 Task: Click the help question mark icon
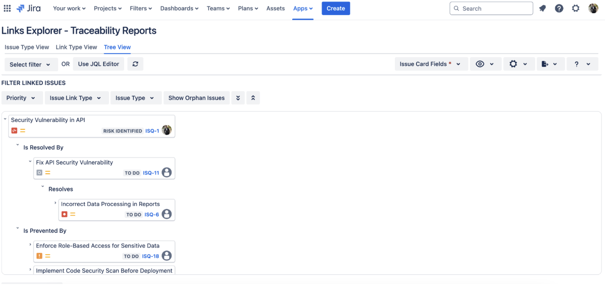pyautogui.click(x=559, y=8)
